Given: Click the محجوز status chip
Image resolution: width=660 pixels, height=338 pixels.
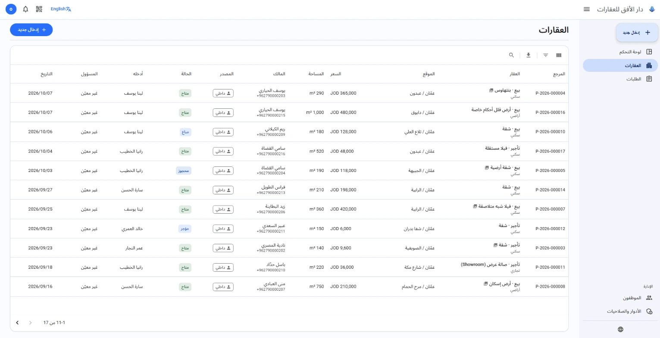Looking at the screenshot, I should [183, 171].
